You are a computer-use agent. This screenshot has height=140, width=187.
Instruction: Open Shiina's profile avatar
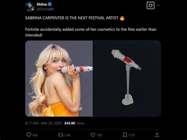coord(30,7)
